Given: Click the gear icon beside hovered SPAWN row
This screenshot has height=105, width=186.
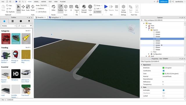Looking at the screenshot, I should point(162,45).
